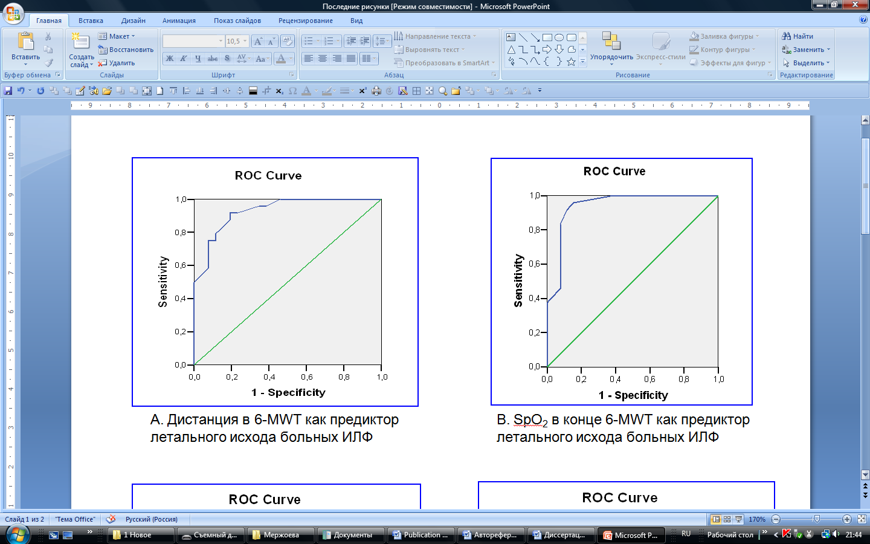The image size is (870, 544).
Task: Open the Макет layout dropdown
Action: (x=117, y=36)
